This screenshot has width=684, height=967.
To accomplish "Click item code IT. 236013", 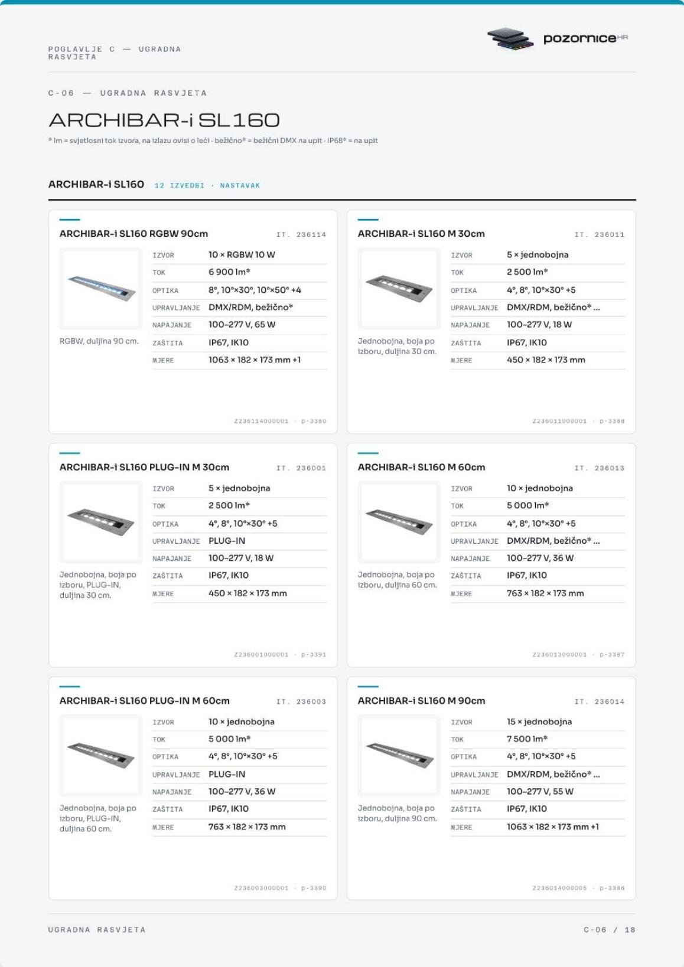I will coord(600,468).
